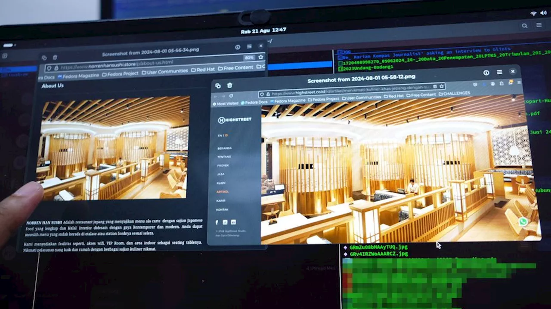Screen dimensions: 551x309
Task: Click bookmark star in highstreet address bar
Action: [x=441, y=86]
